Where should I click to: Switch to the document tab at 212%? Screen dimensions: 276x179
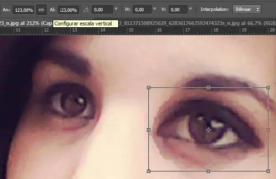(x=26, y=23)
